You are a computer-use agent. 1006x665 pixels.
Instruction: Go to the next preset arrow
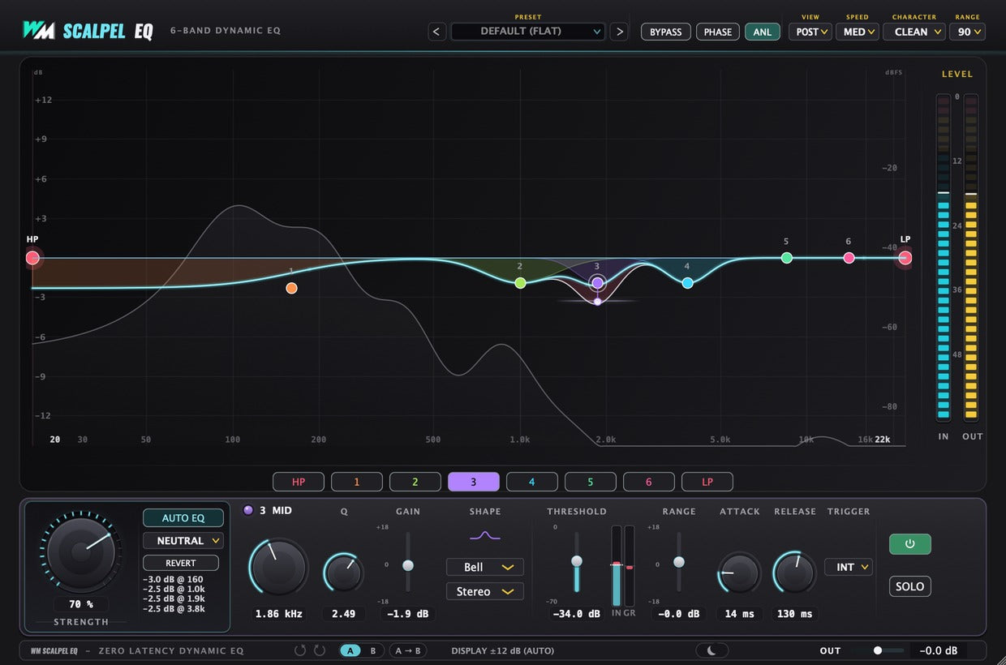point(620,32)
